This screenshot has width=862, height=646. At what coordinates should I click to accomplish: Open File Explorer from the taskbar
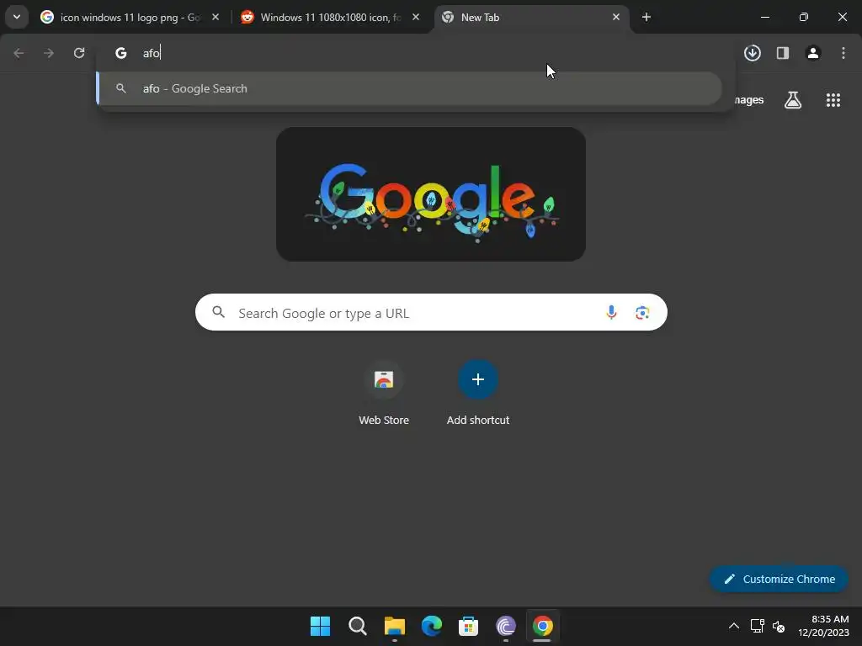(395, 626)
